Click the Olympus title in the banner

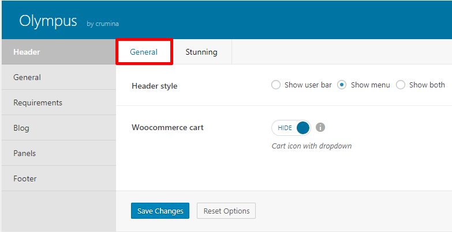(48, 21)
